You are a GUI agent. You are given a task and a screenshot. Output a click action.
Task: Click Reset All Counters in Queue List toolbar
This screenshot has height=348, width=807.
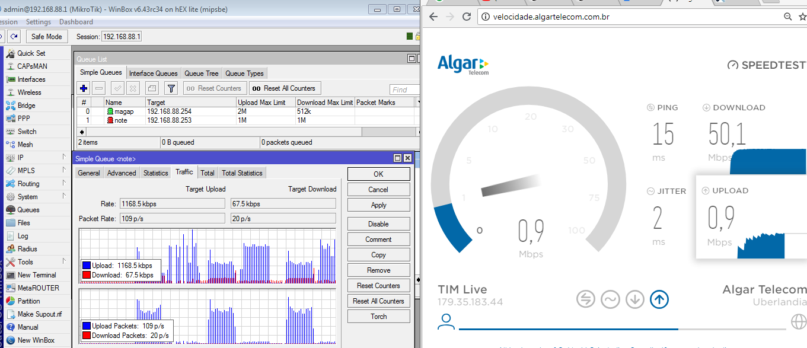(x=285, y=88)
